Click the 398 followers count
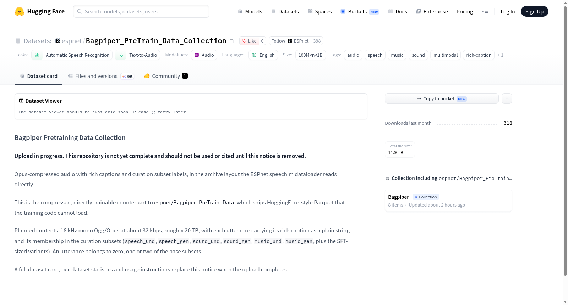 (317, 41)
